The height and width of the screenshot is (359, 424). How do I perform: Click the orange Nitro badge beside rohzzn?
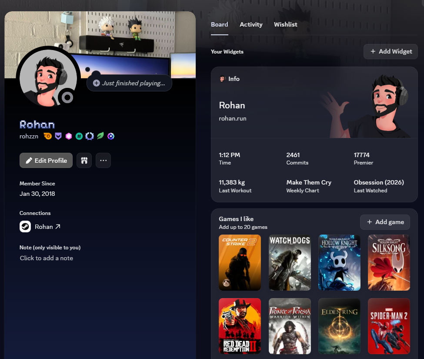pyautogui.click(x=47, y=136)
